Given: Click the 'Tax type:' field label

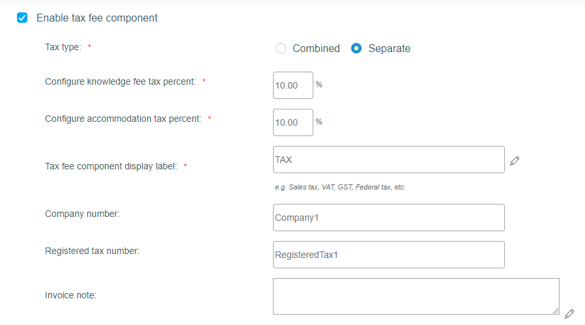Looking at the screenshot, I should 63,47.
